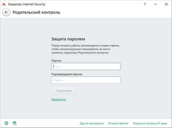Click the Подтверждение пароля label
The width and height of the screenshot is (172, 128).
(67, 74)
